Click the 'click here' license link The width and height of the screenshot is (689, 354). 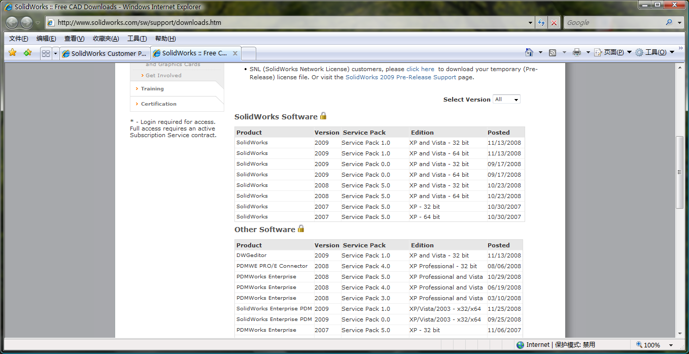coord(420,69)
